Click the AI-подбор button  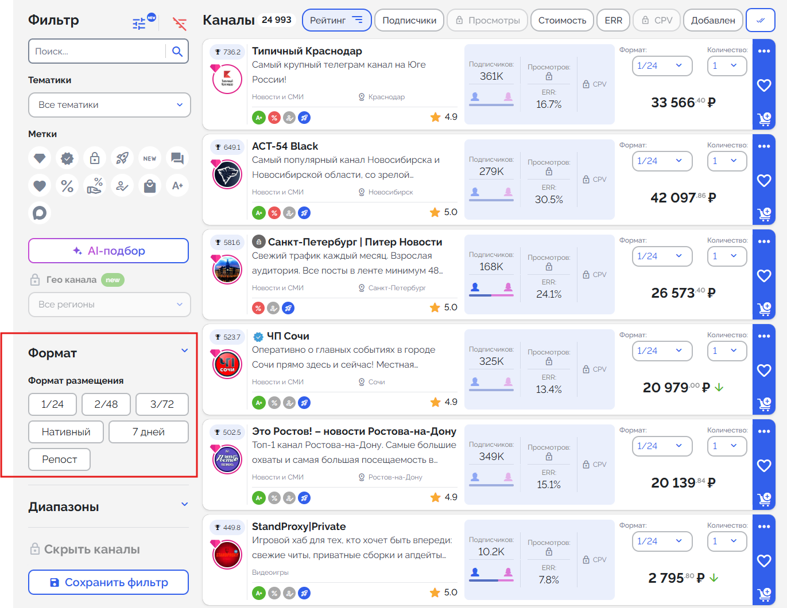[x=108, y=251]
